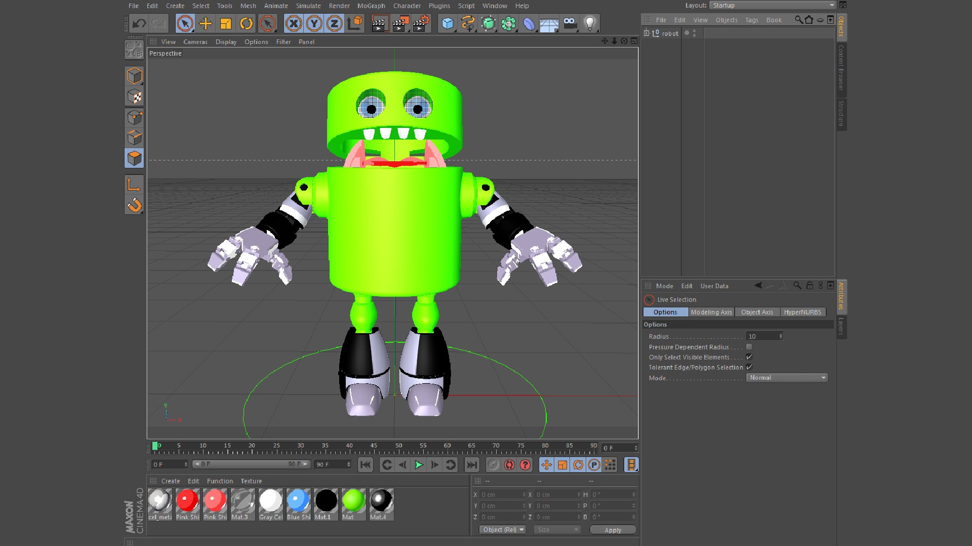
Task: Uncheck Only Select Visible Elements
Action: click(749, 357)
